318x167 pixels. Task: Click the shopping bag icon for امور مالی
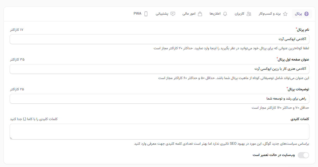(200, 14)
